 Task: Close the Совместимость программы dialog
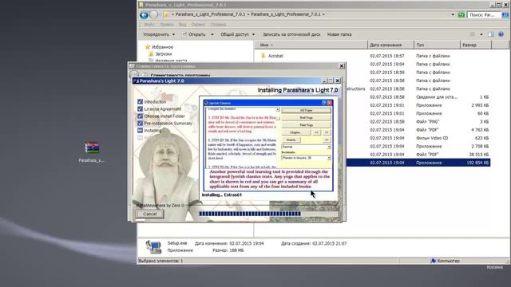point(342,66)
